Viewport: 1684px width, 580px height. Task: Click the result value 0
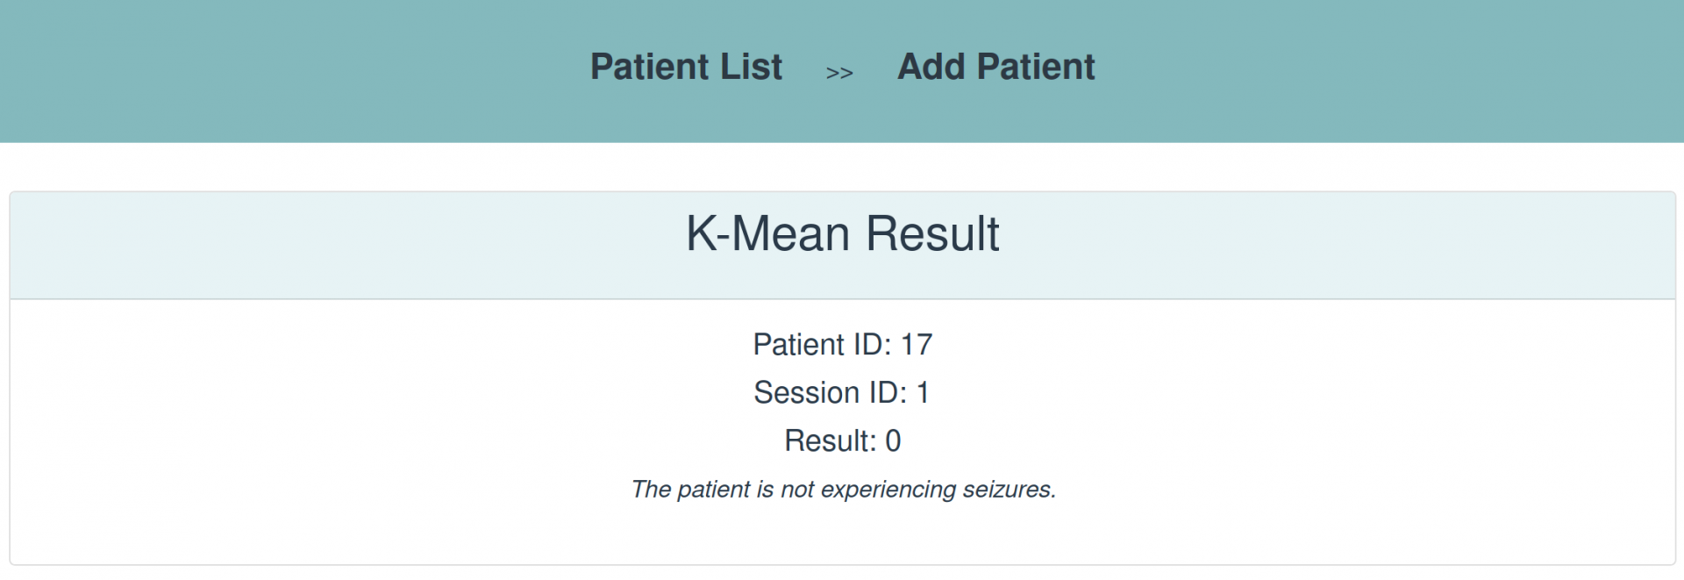893,441
